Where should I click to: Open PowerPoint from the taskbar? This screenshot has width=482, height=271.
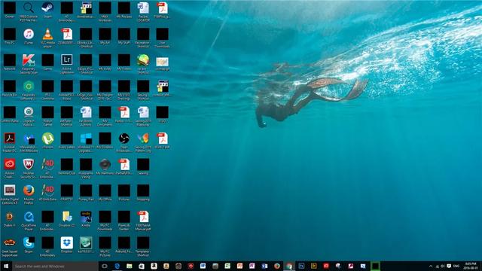[239, 266]
